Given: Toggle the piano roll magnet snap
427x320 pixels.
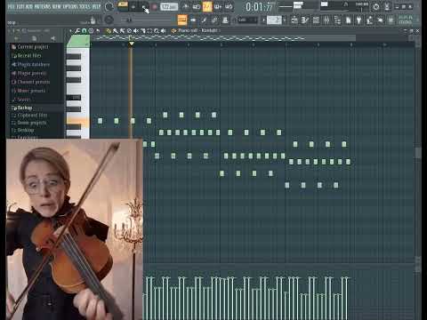Looking at the screenshot, I should coord(85,30).
